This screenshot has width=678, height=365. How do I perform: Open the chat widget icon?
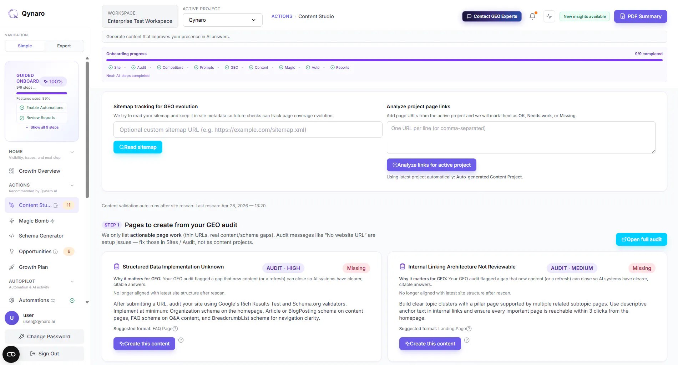coord(11,354)
